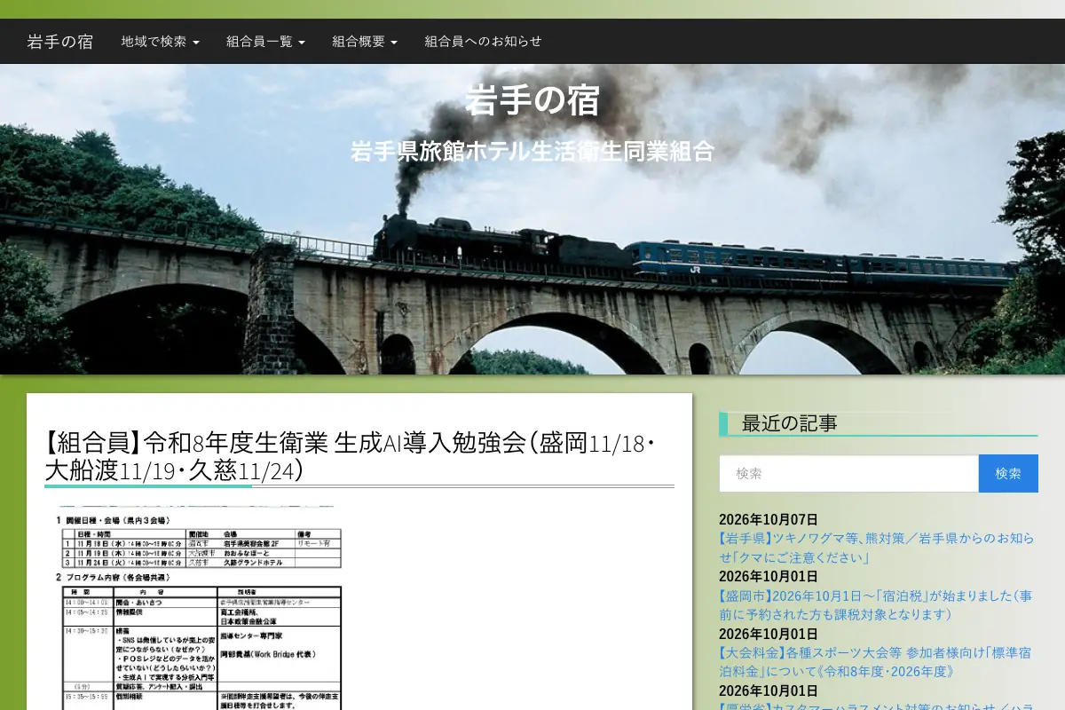Expand the 組合員一覧 dropdown menu
The height and width of the screenshot is (710, 1065).
266,42
